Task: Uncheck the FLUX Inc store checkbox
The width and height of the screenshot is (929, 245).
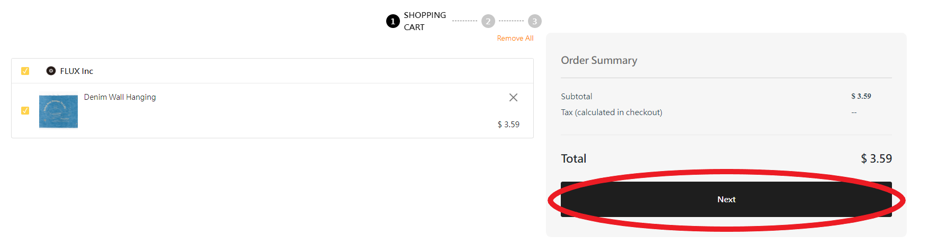Action: 25,71
